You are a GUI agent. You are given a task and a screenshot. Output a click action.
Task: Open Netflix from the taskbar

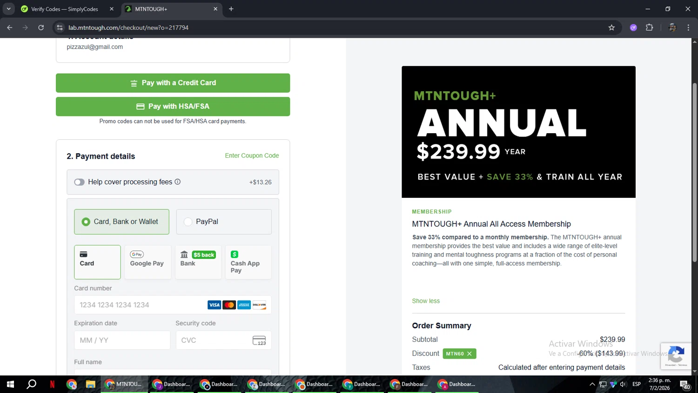tap(52, 384)
